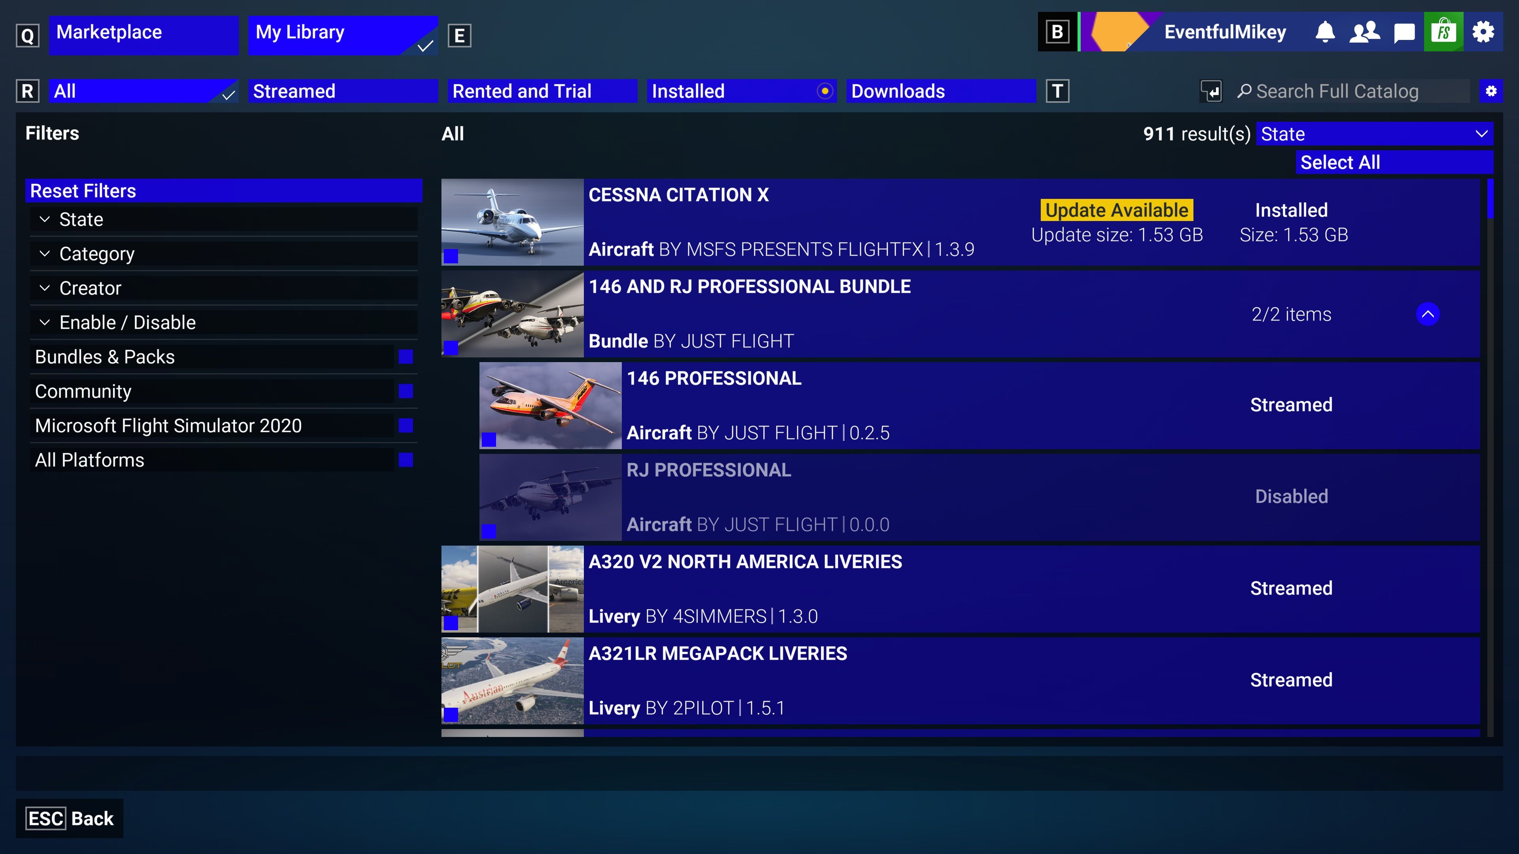The image size is (1519, 854).
Task: Expand the Category filter section
Action: click(x=223, y=253)
